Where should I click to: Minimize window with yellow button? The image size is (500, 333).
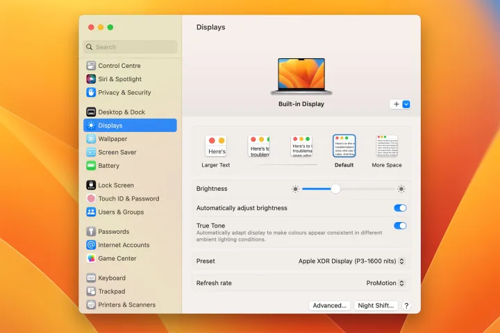(x=101, y=27)
